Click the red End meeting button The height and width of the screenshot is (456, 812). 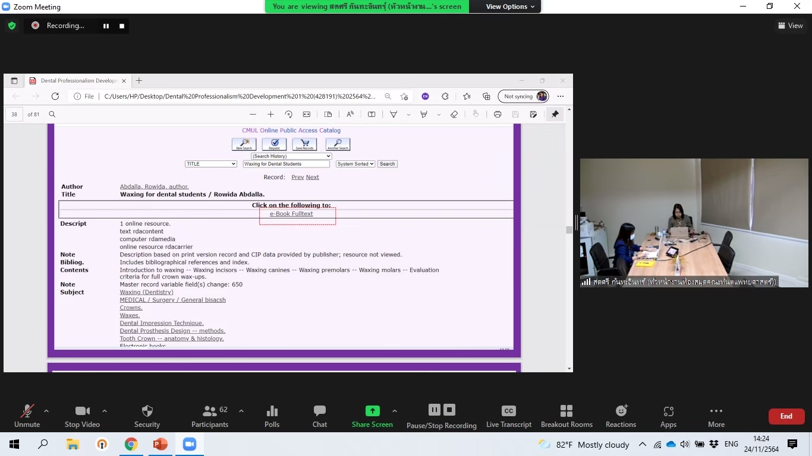[786, 416]
